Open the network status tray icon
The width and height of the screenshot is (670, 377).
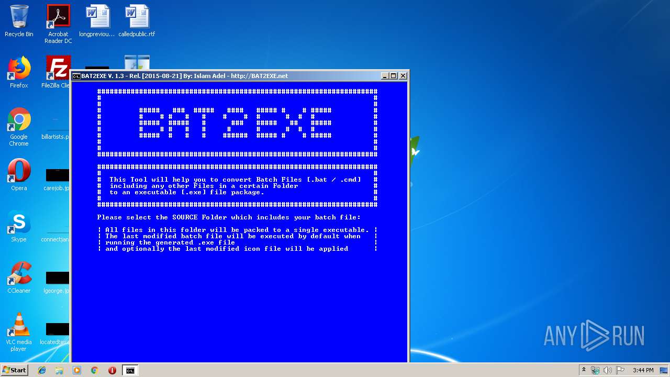click(595, 370)
